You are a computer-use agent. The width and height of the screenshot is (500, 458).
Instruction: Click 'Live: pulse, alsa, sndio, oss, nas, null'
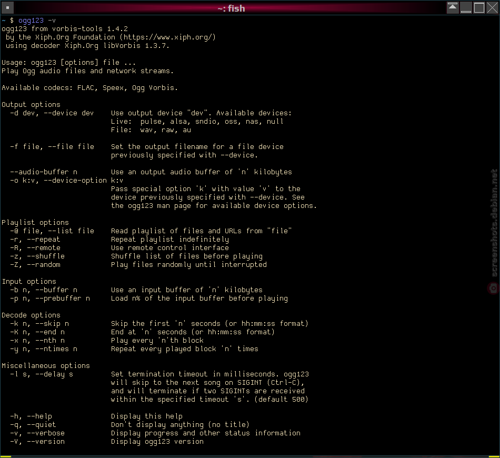(197, 122)
